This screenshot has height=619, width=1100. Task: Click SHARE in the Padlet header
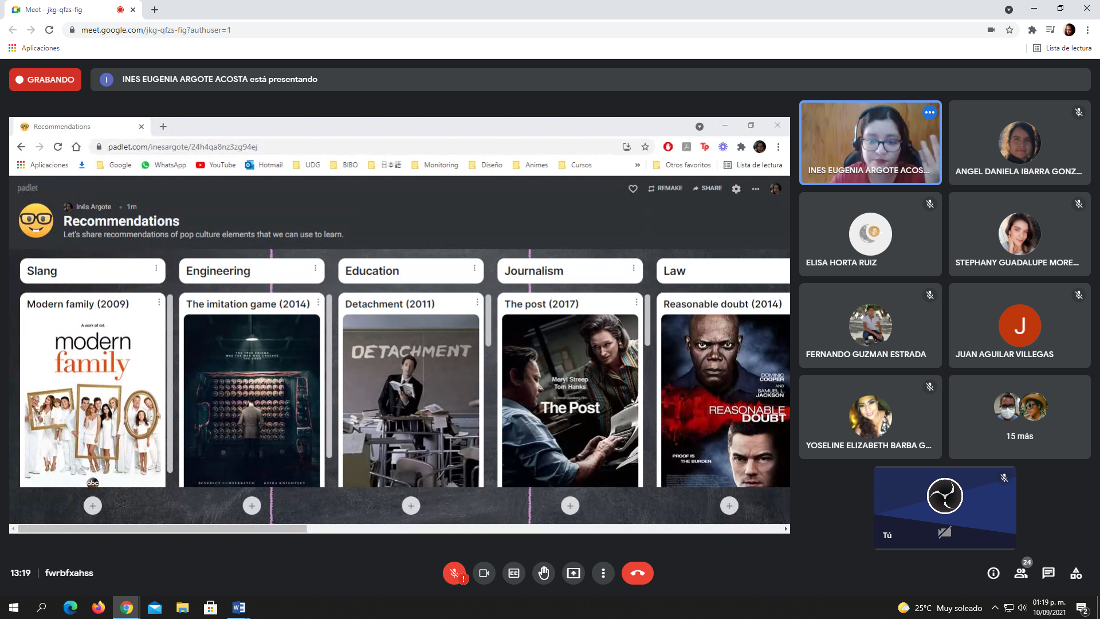(707, 188)
